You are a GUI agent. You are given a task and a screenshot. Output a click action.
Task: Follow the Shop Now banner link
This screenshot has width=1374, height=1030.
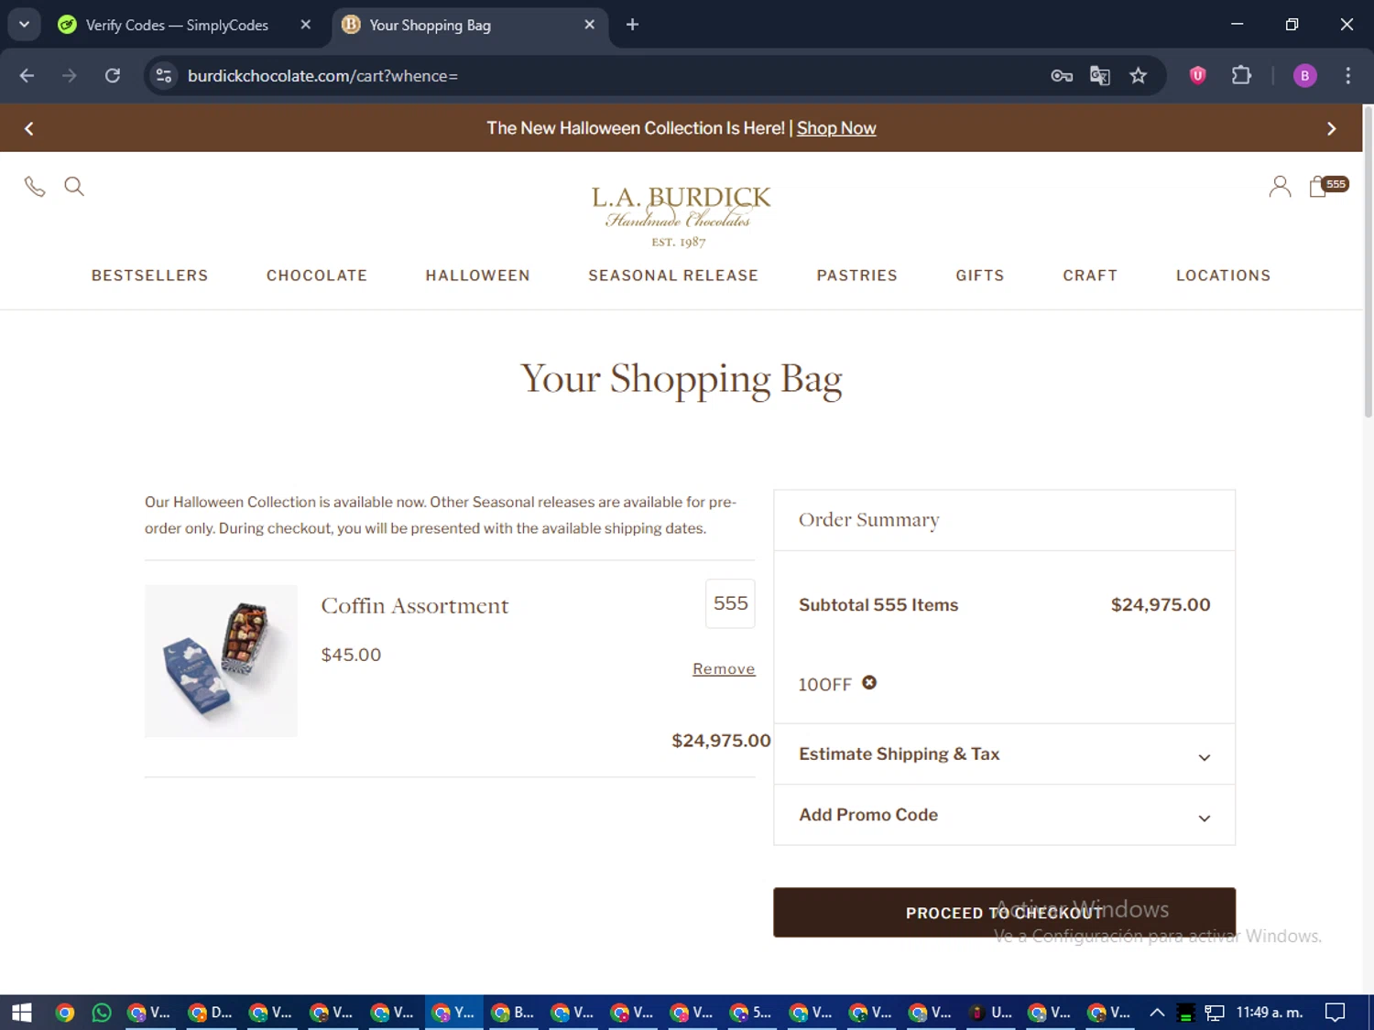[836, 128]
